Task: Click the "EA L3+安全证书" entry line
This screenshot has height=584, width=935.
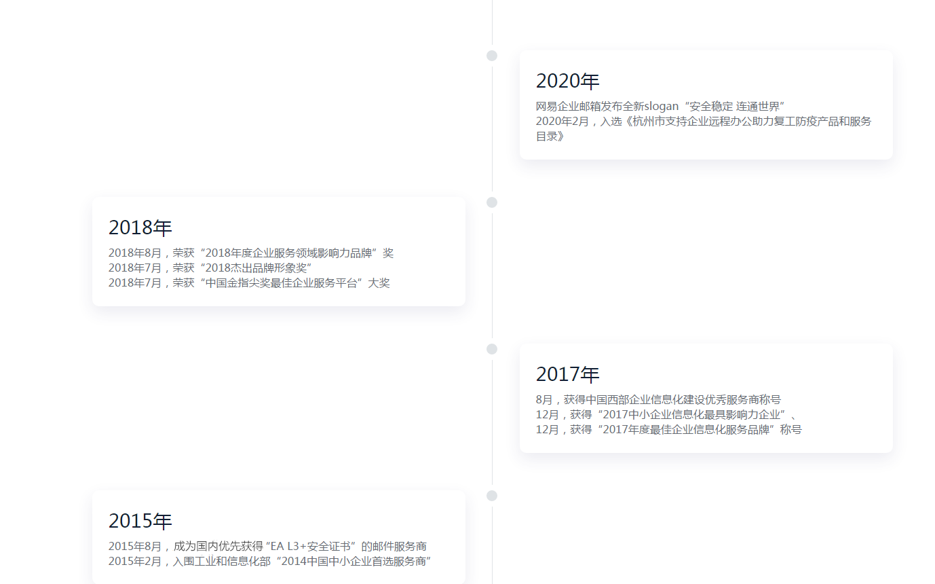Action: pyautogui.click(x=267, y=547)
